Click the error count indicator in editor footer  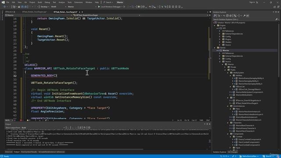tap(22, 120)
